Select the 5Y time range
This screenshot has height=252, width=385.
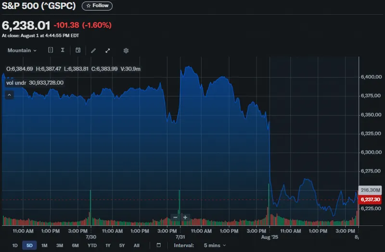122,245
